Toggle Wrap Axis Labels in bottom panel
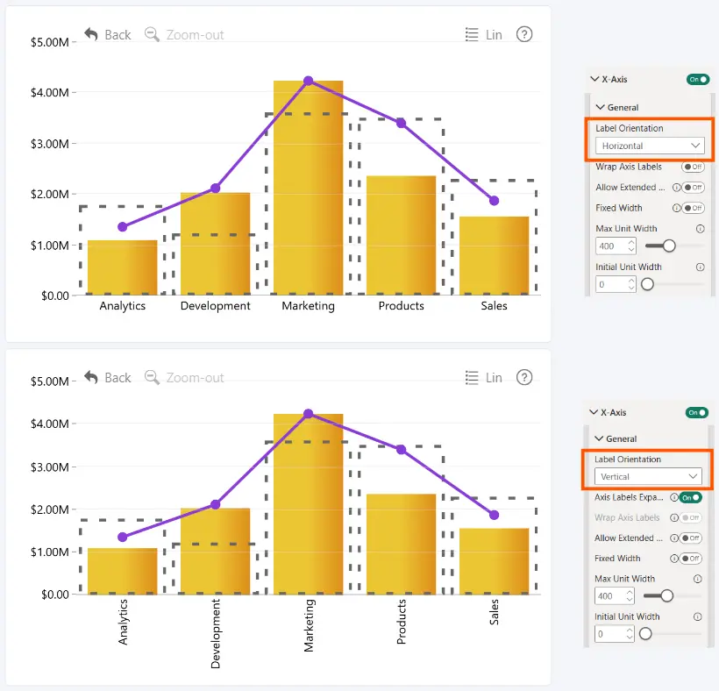The image size is (719, 691). tap(691, 517)
